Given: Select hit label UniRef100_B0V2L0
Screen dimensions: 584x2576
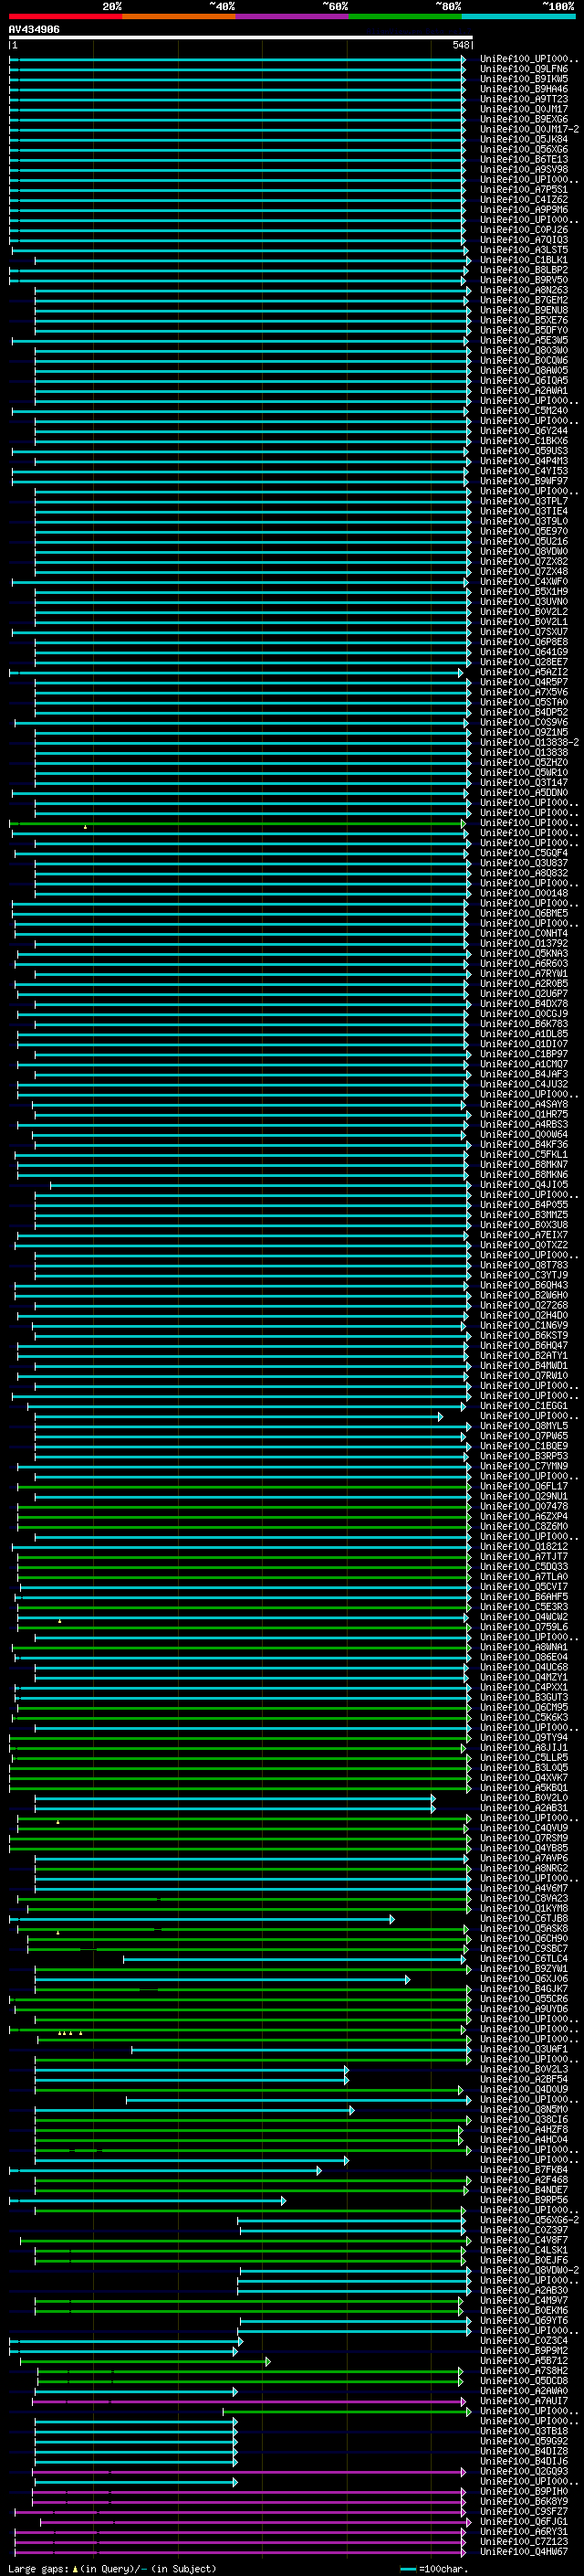Looking at the screenshot, I should [524, 1798].
